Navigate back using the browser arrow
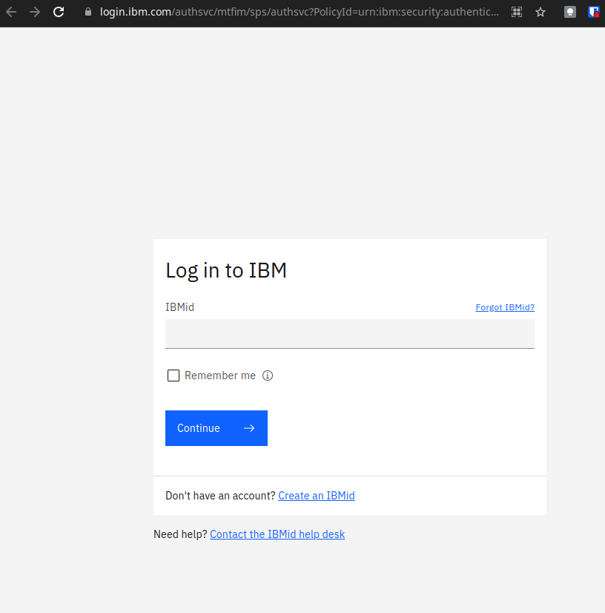 pyautogui.click(x=10, y=11)
